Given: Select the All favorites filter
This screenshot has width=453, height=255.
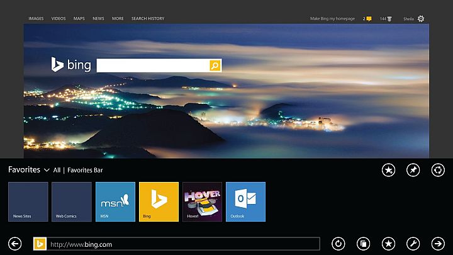Looking at the screenshot, I should point(57,170).
